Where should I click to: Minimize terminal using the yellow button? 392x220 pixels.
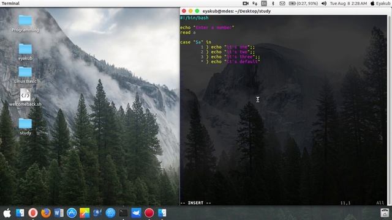190,11
